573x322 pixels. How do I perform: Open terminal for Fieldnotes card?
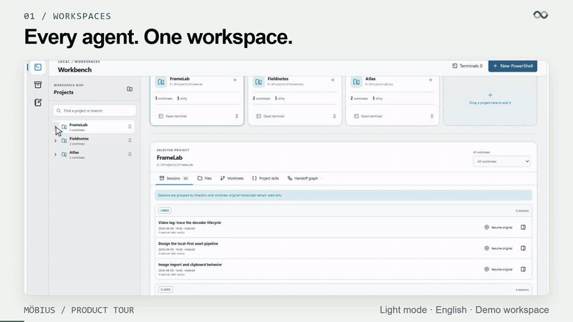pos(270,116)
